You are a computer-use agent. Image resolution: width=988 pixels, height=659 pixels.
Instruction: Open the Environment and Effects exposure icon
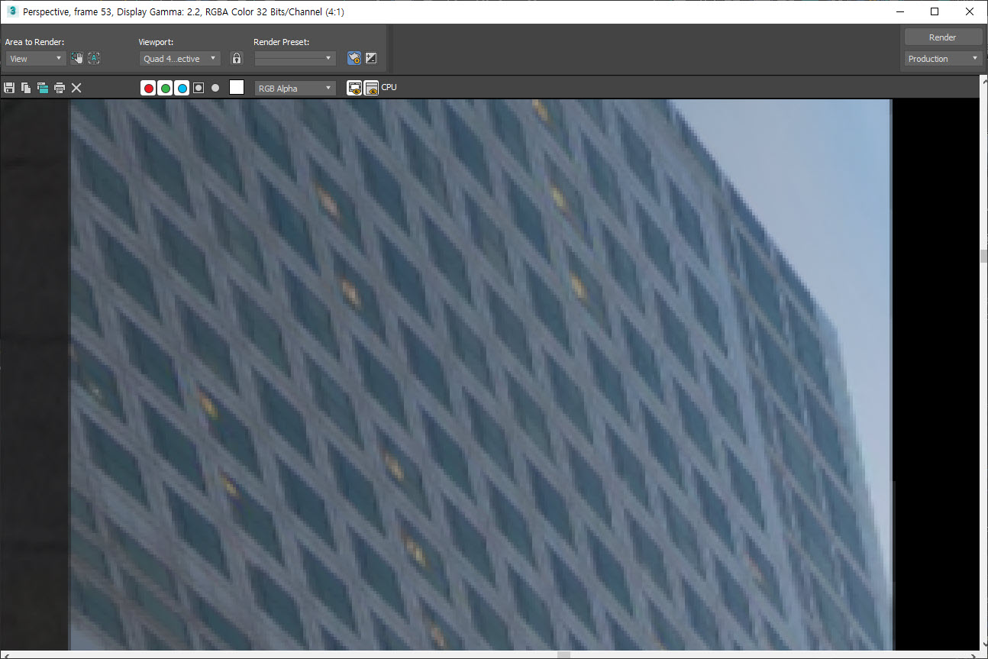coord(371,58)
